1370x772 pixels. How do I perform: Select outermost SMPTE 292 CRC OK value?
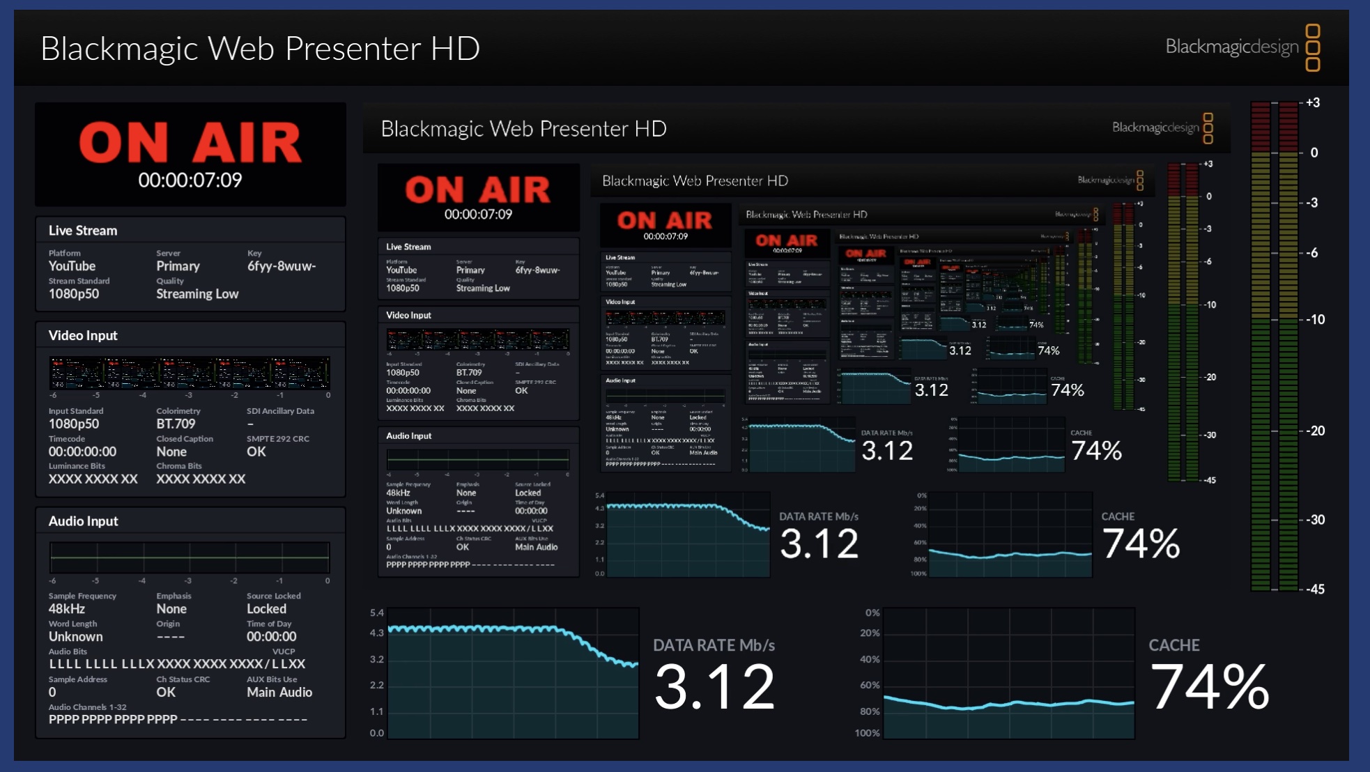[256, 451]
